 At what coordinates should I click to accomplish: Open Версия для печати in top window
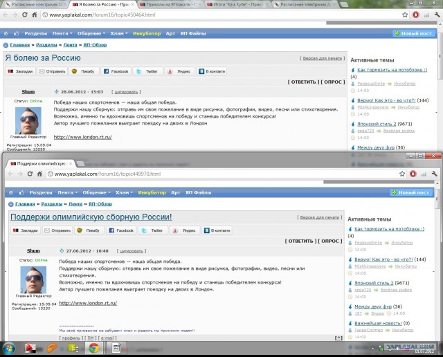(323, 58)
